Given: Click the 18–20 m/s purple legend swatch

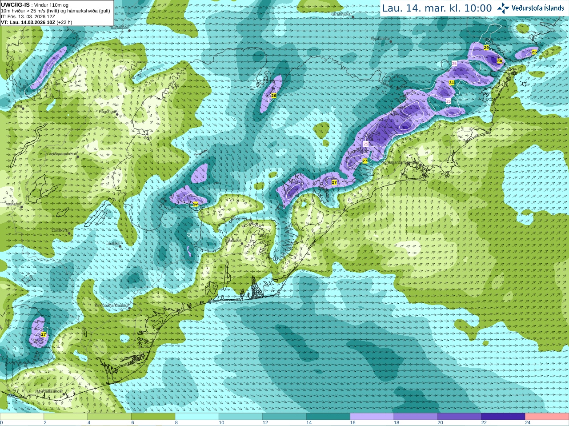Looking at the screenshot, I should (x=416, y=417).
